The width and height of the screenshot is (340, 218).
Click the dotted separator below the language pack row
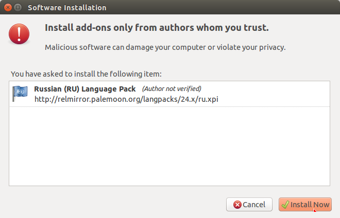pyautogui.click(x=169, y=106)
